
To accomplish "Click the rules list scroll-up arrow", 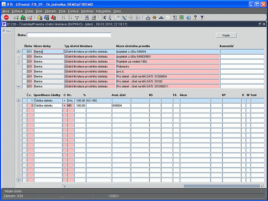I will point(18,51).
